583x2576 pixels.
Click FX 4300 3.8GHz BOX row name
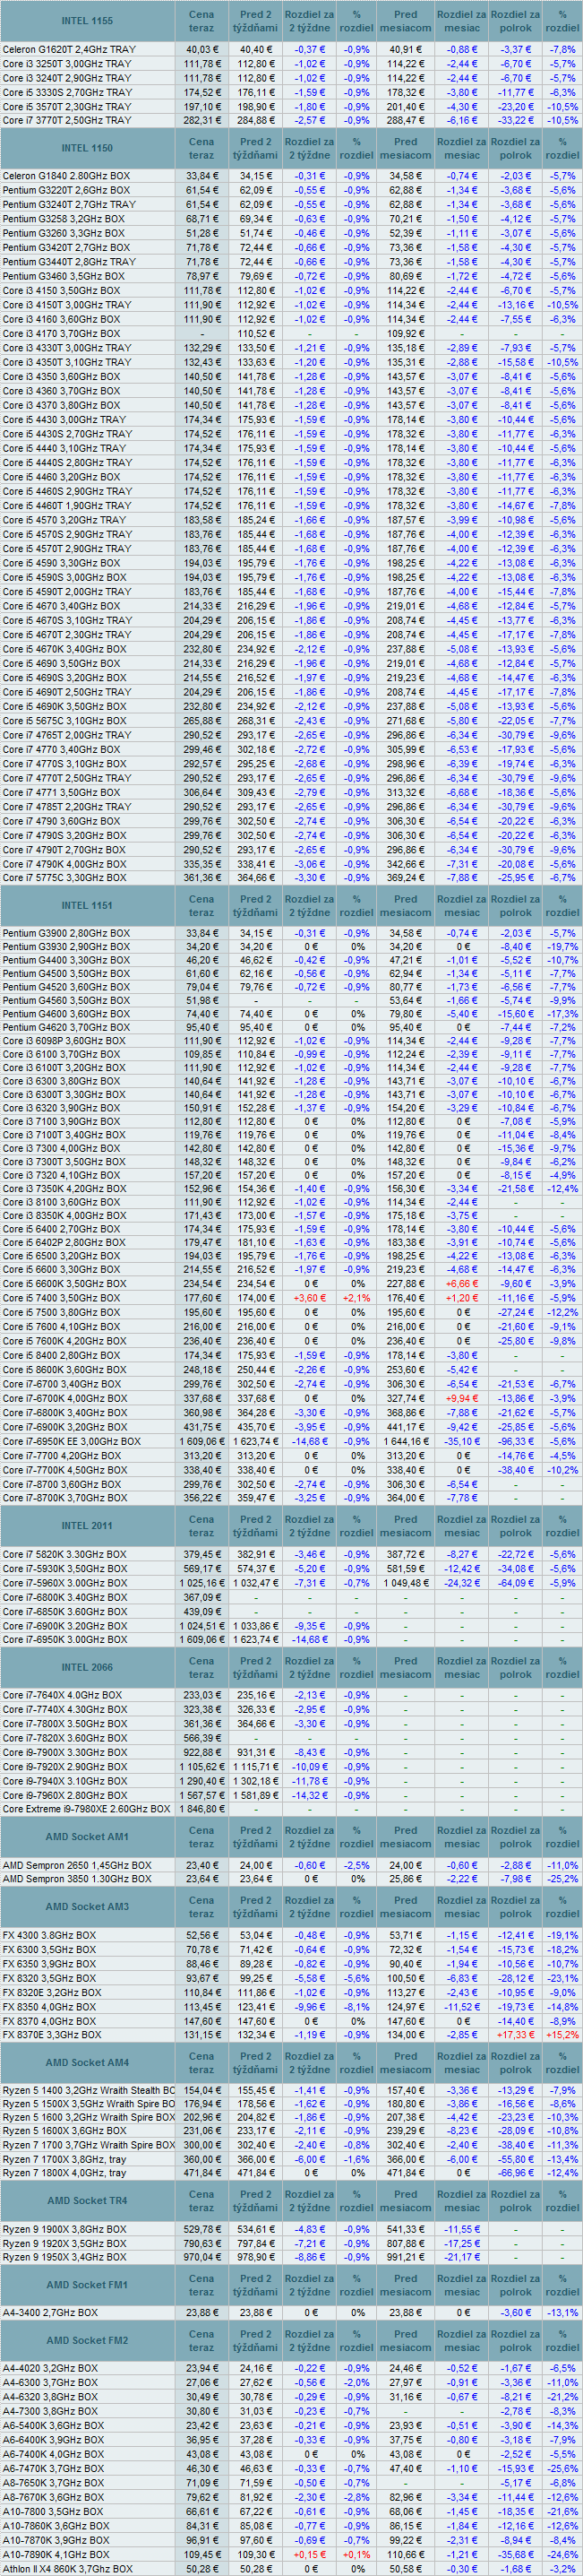49,1935
